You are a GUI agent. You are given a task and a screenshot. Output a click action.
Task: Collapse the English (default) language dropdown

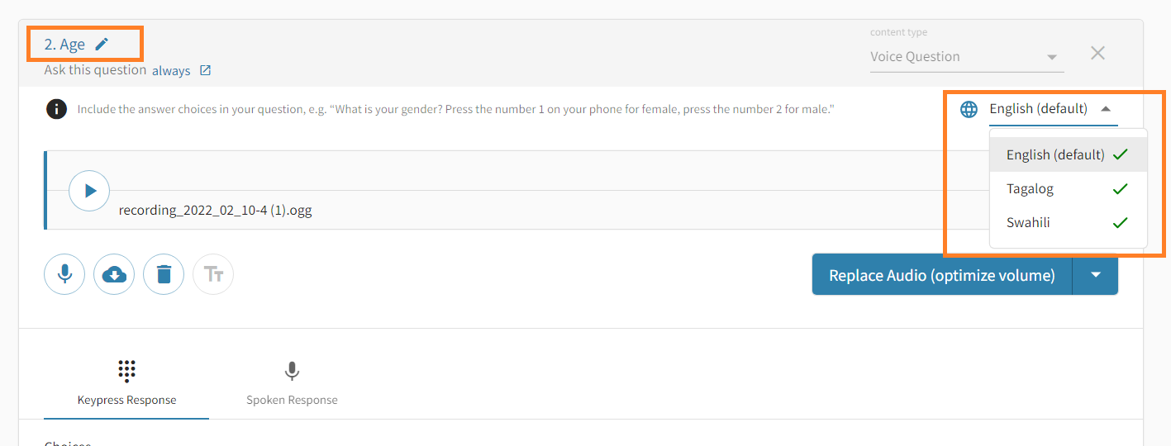pyautogui.click(x=1106, y=108)
